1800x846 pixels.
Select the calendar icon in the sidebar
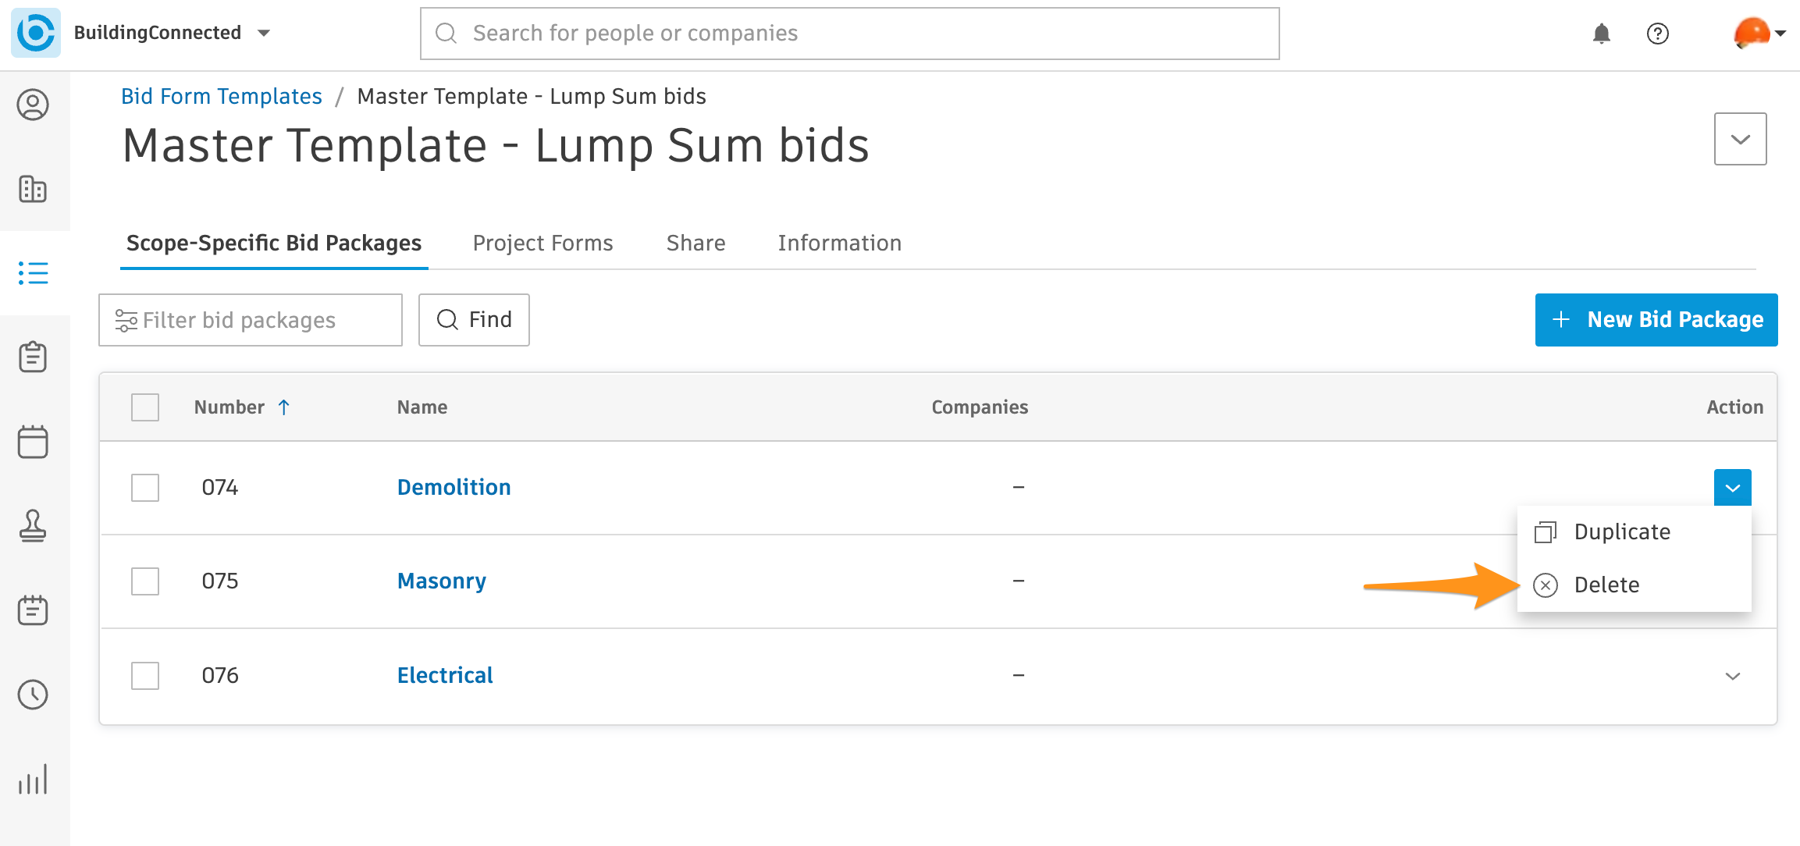pyautogui.click(x=33, y=442)
